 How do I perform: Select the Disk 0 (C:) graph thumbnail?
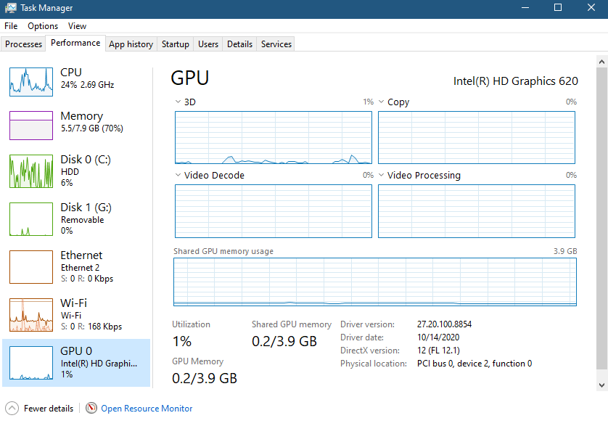31,171
